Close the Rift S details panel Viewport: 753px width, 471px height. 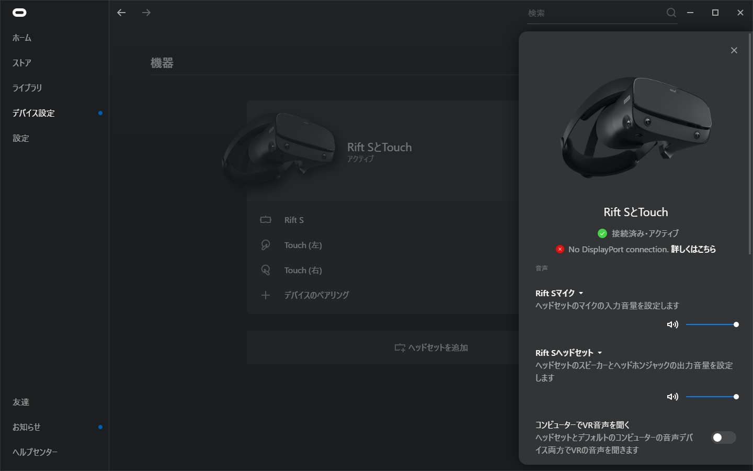click(x=734, y=50)
